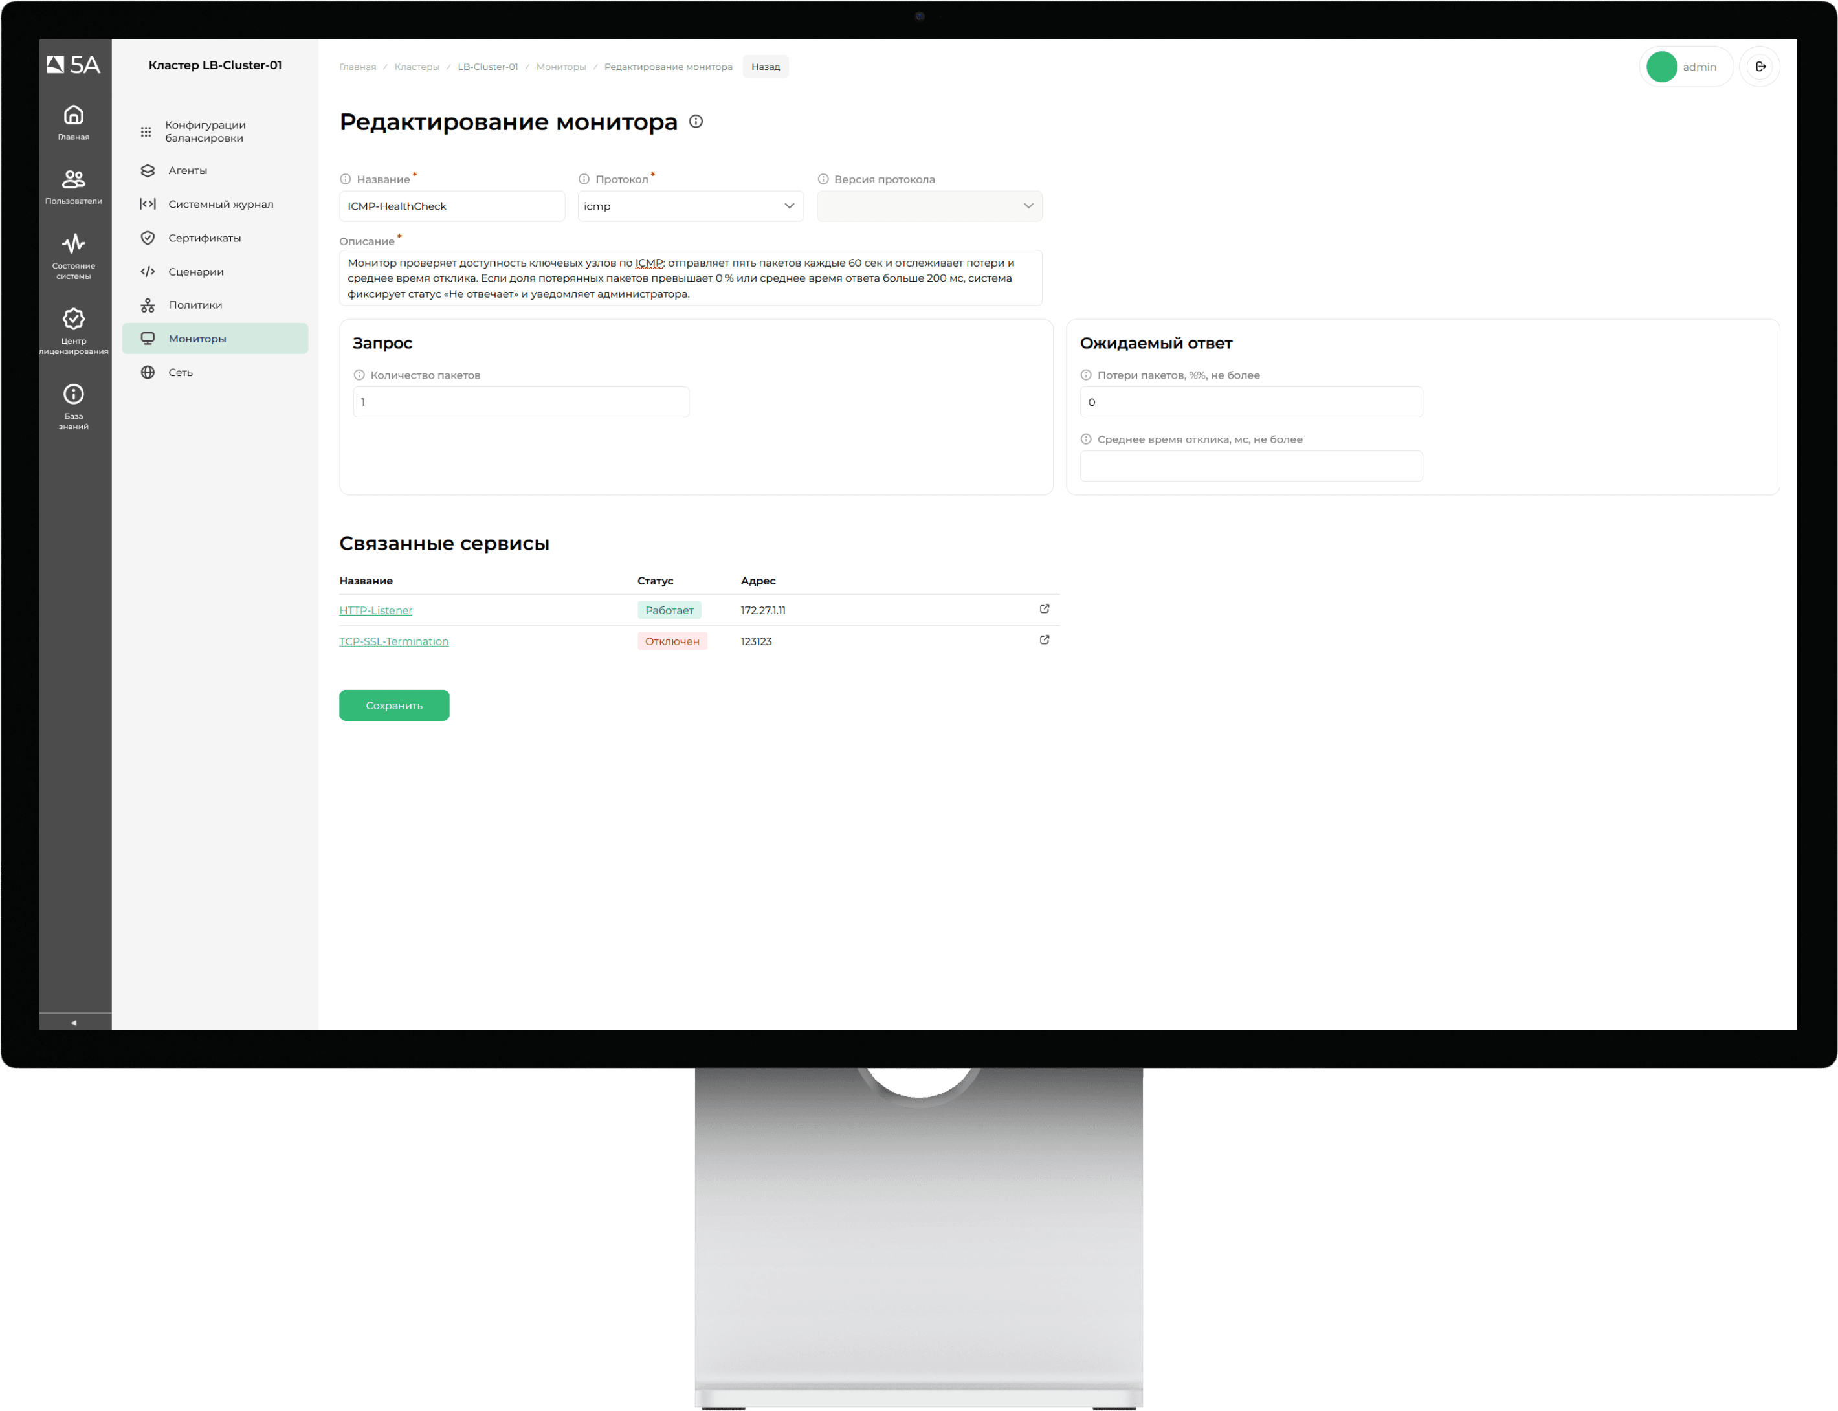Select Сертификаты menu item
Screen dimensions: 1838x1411
click(x=204, y=238)
